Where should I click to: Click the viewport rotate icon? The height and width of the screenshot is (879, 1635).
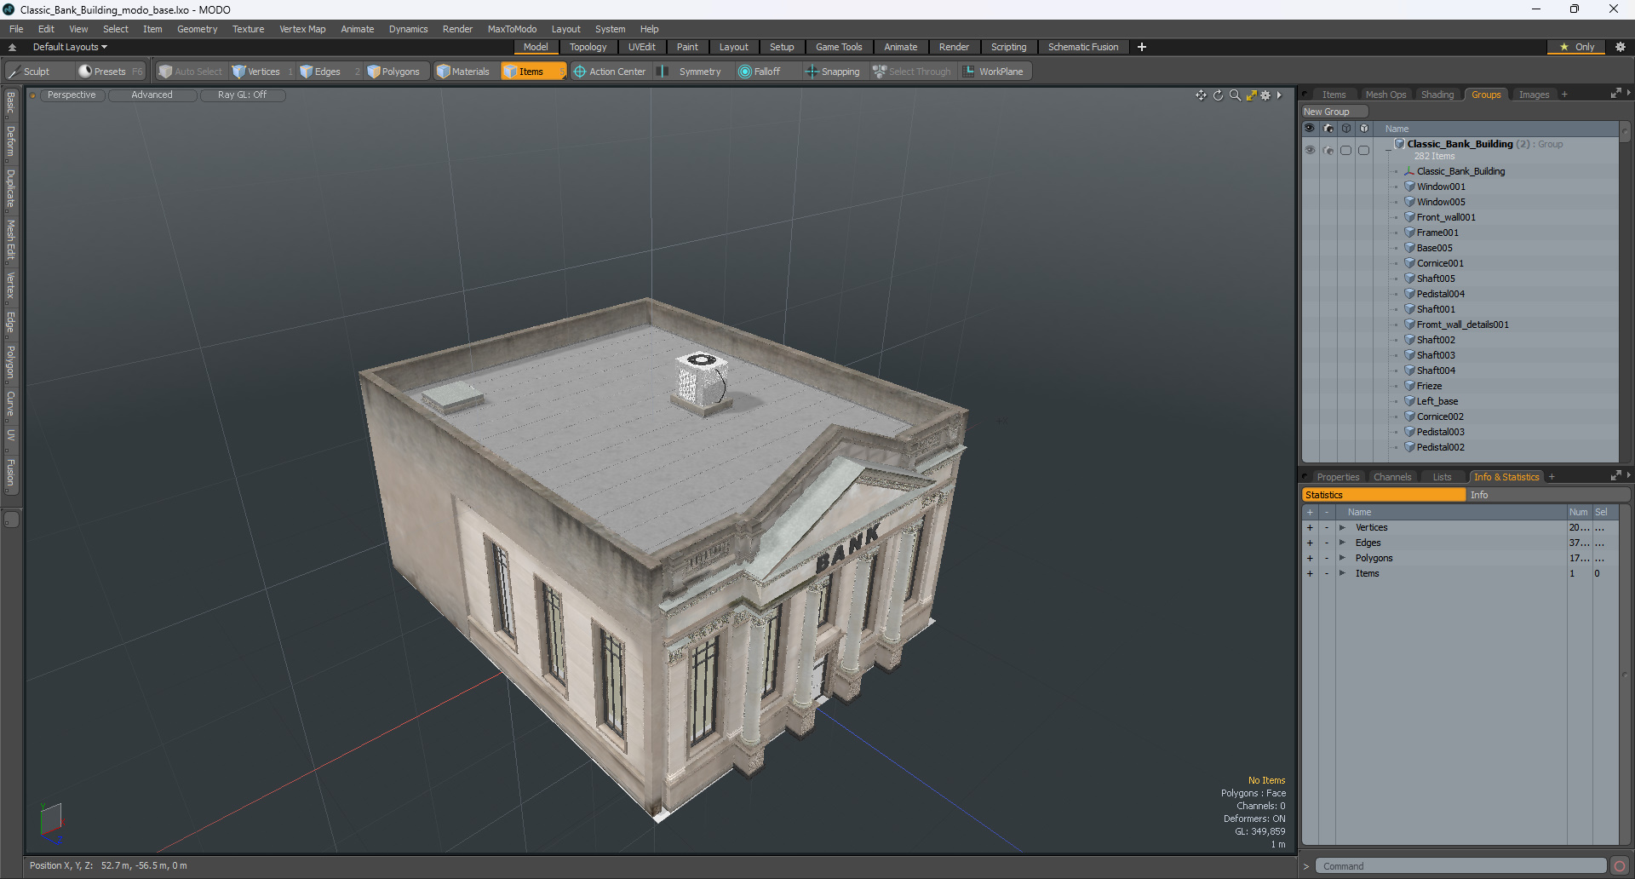[x=1218, y=95]
